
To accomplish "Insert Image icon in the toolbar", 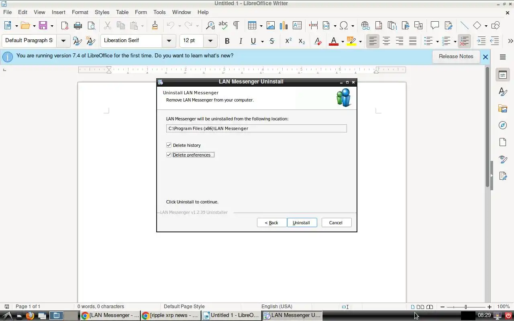I will coord(271,26).
